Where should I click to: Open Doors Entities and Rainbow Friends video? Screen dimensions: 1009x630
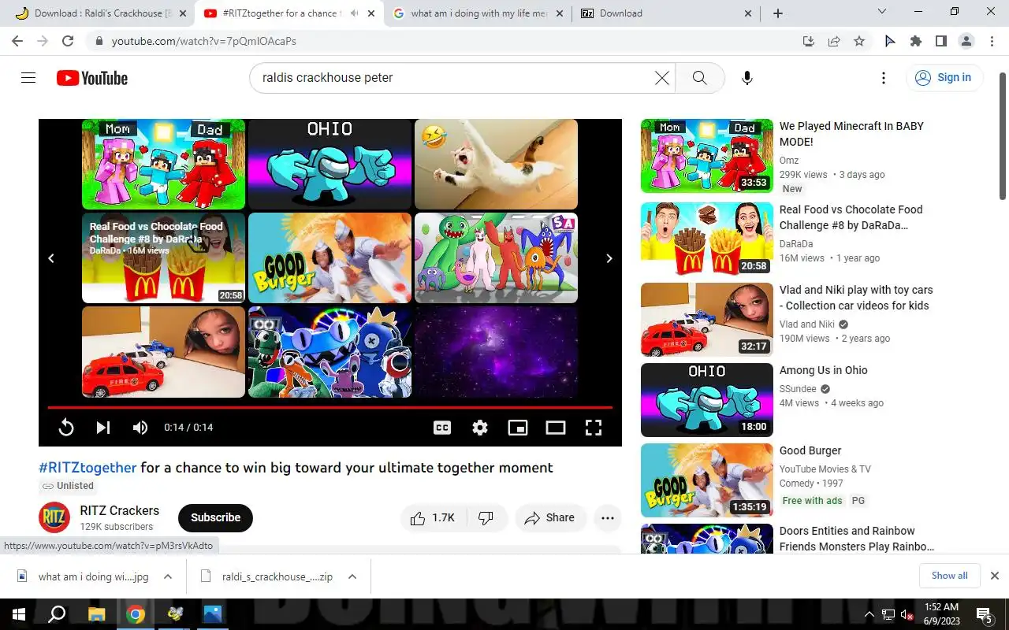pos(857,539)
